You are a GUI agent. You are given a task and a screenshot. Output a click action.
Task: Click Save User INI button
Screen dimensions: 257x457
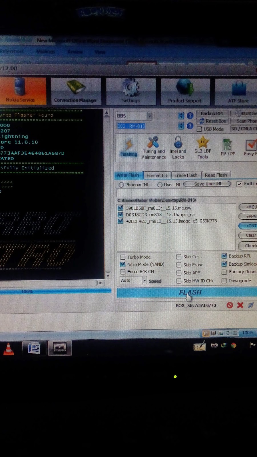[x=207, y=184]
